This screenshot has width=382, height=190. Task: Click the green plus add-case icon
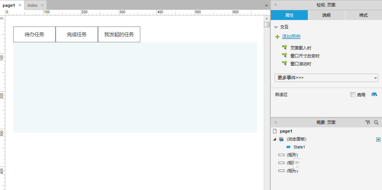[277, 37]
